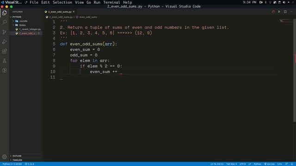Click the LF end-of-line indicator

[250, 164]
